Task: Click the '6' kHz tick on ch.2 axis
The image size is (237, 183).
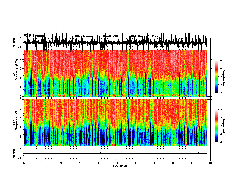Action: tap(21, 118)
